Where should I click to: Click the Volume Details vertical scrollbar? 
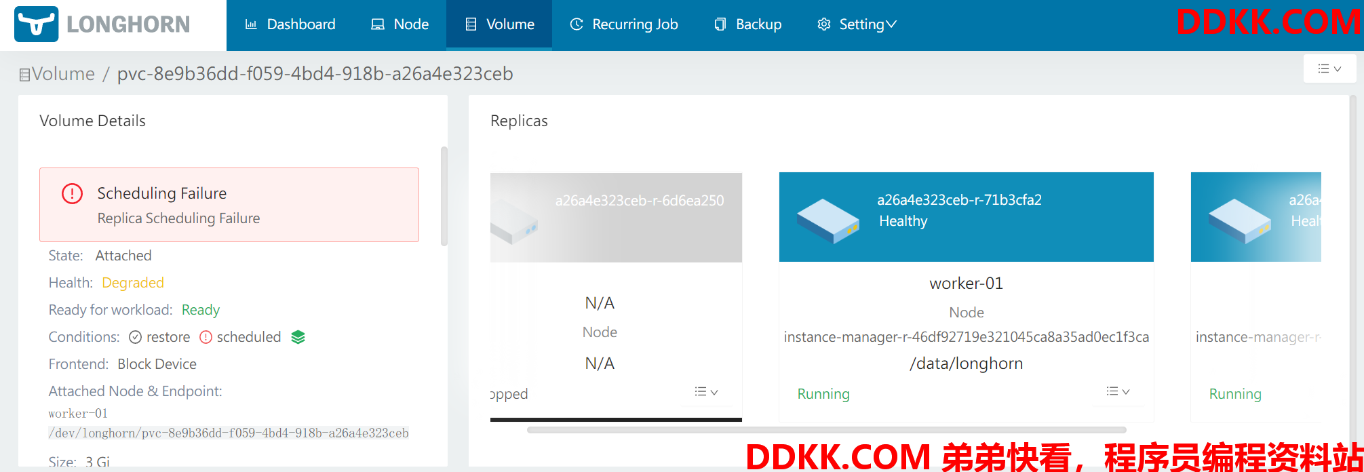pyautogui.click(x=444, y=196)
